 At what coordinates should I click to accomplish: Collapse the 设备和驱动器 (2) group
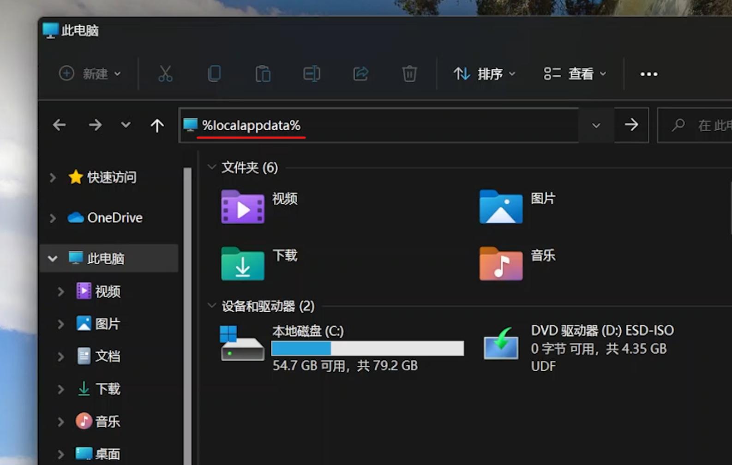click(212, 305)
